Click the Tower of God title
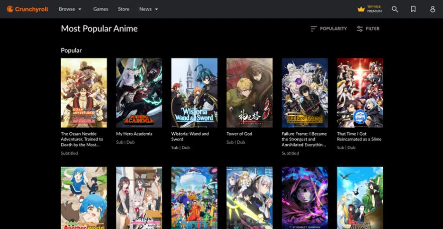443x229 pixels. [239, 134]
